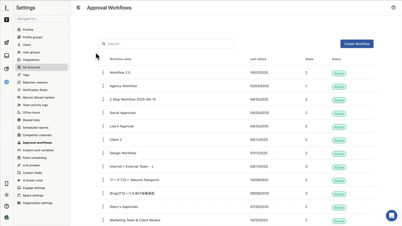Screen dimensions: 402x226
Task: Open options menu for Workflow 2.0
Action: (103, 73)
